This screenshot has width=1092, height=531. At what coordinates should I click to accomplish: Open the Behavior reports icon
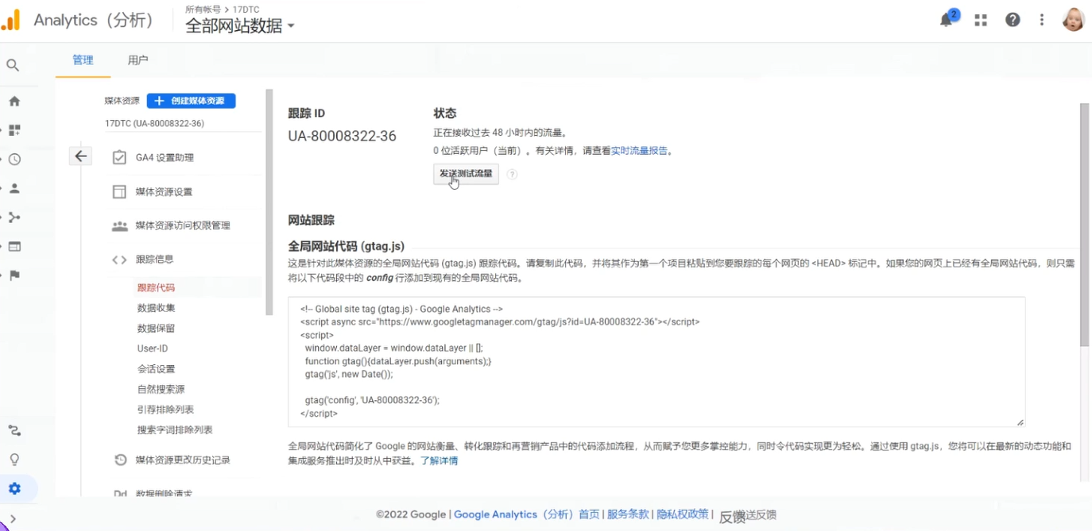click(x=13, y=246)
